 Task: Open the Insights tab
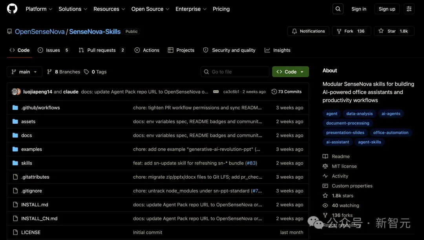click(x=278, y=50)
